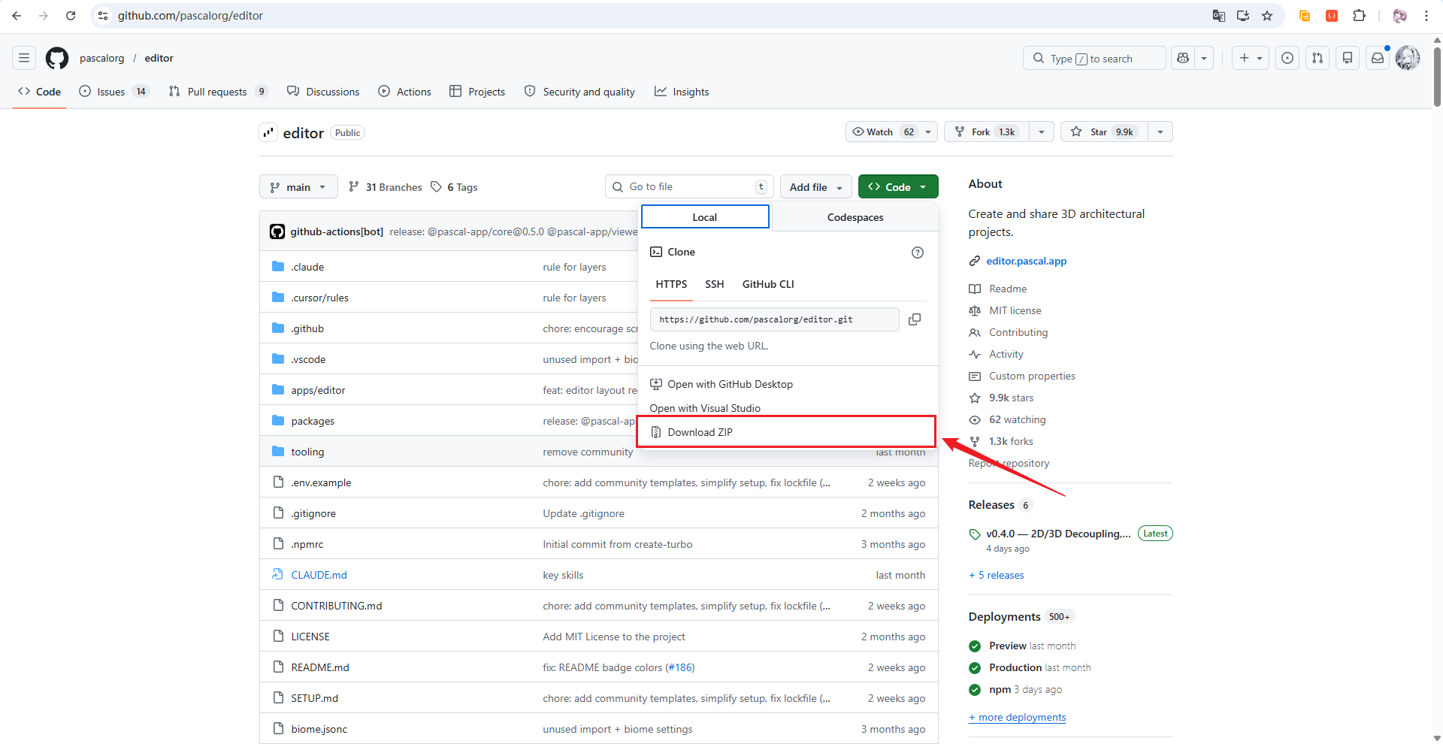This screenshot has width=1443, height=744.
Task: Expand the star lists dropdown arrow
Action: 1160,132
